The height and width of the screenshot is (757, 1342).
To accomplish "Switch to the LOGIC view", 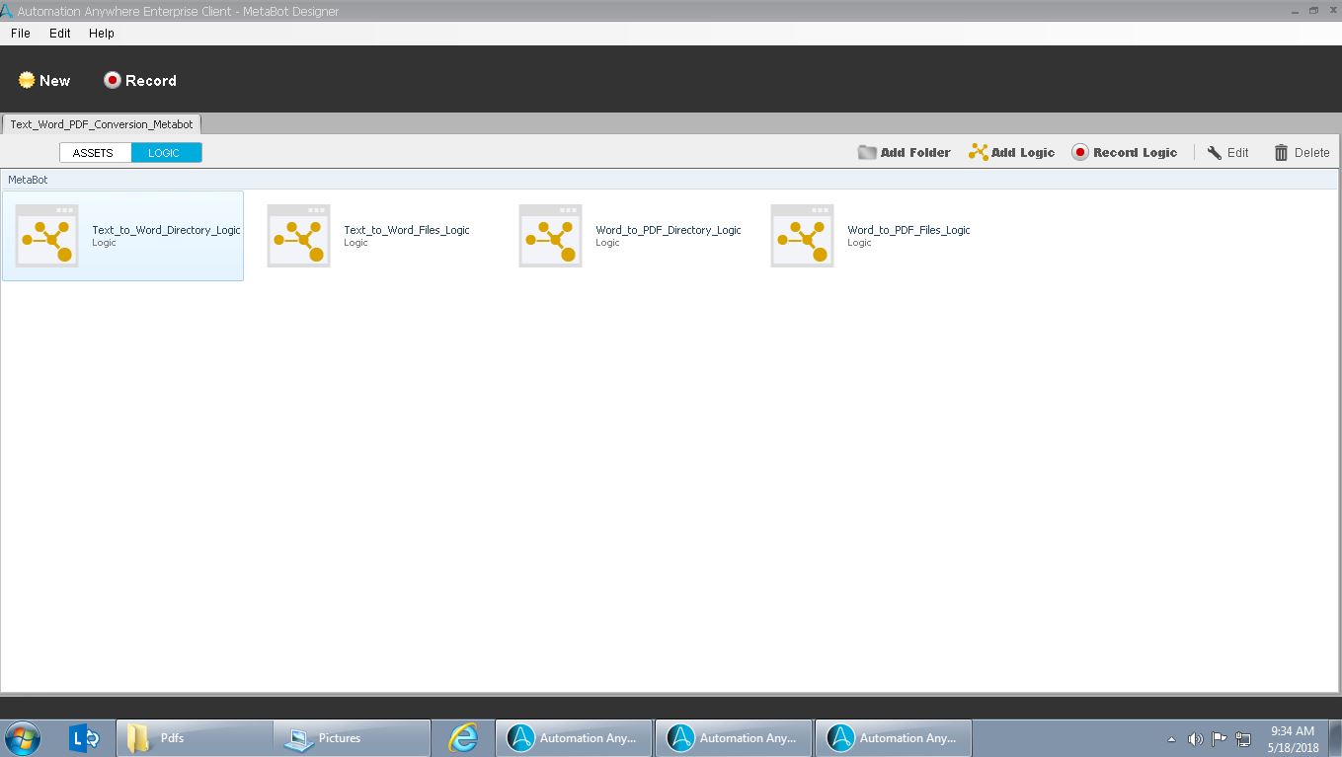I will (x=166, y=153).
